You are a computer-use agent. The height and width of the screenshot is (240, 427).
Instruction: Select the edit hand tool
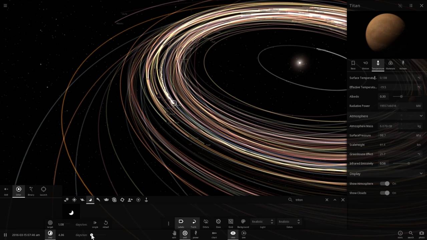pyautogui.click(x=174, y=234)
